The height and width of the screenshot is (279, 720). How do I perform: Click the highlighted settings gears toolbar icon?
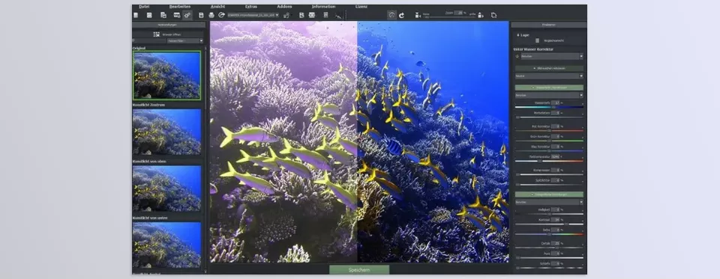coord(187,15)
